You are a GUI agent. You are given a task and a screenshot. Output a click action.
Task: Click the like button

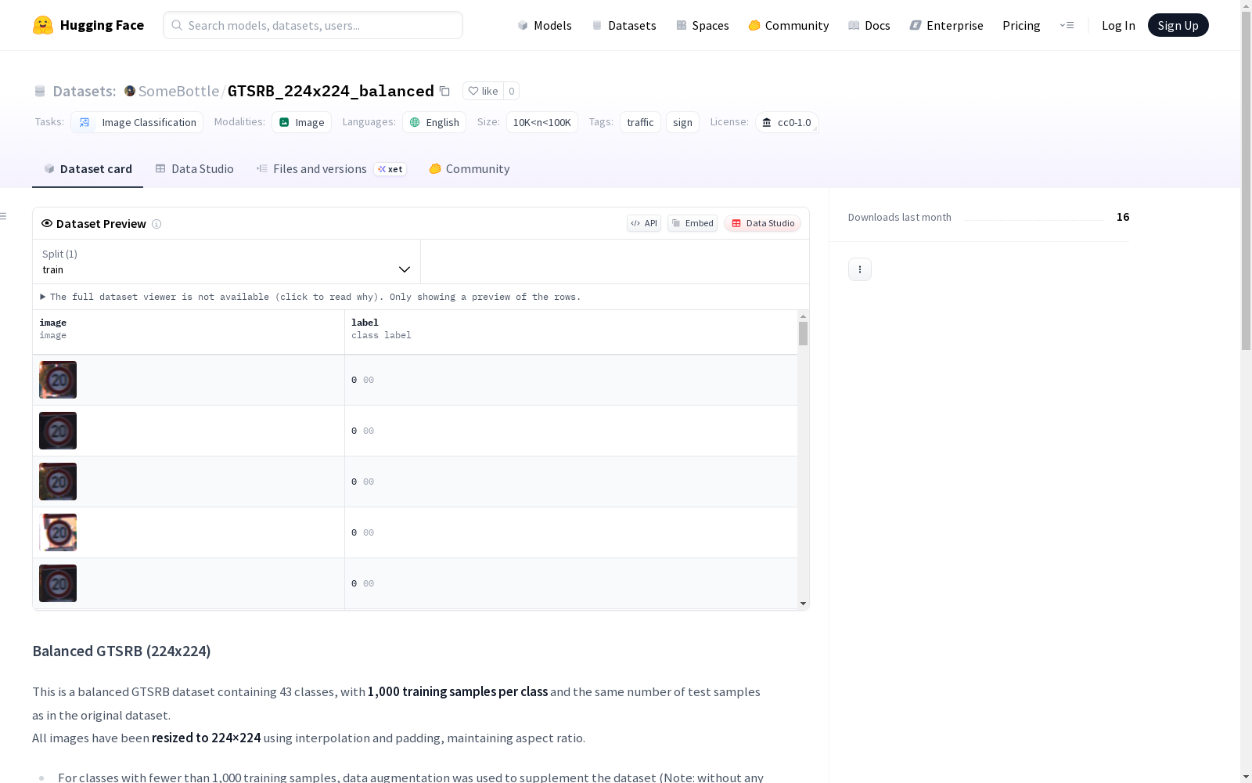point(483,91)
